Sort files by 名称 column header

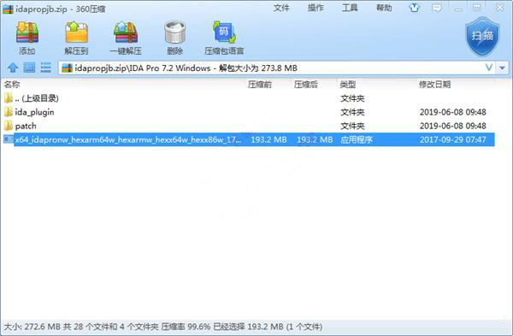(x=12, y=85)
